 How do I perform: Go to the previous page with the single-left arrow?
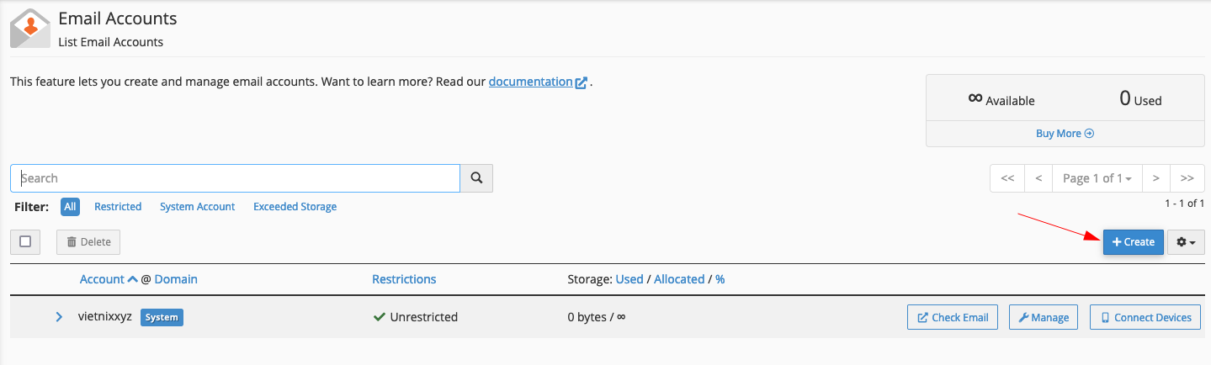[x=1039, y=178]
